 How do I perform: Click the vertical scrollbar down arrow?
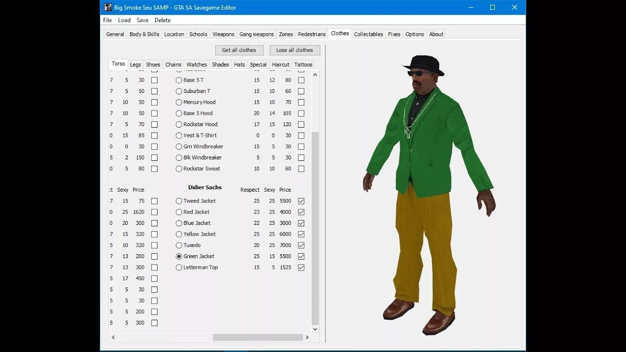(315, 329)
